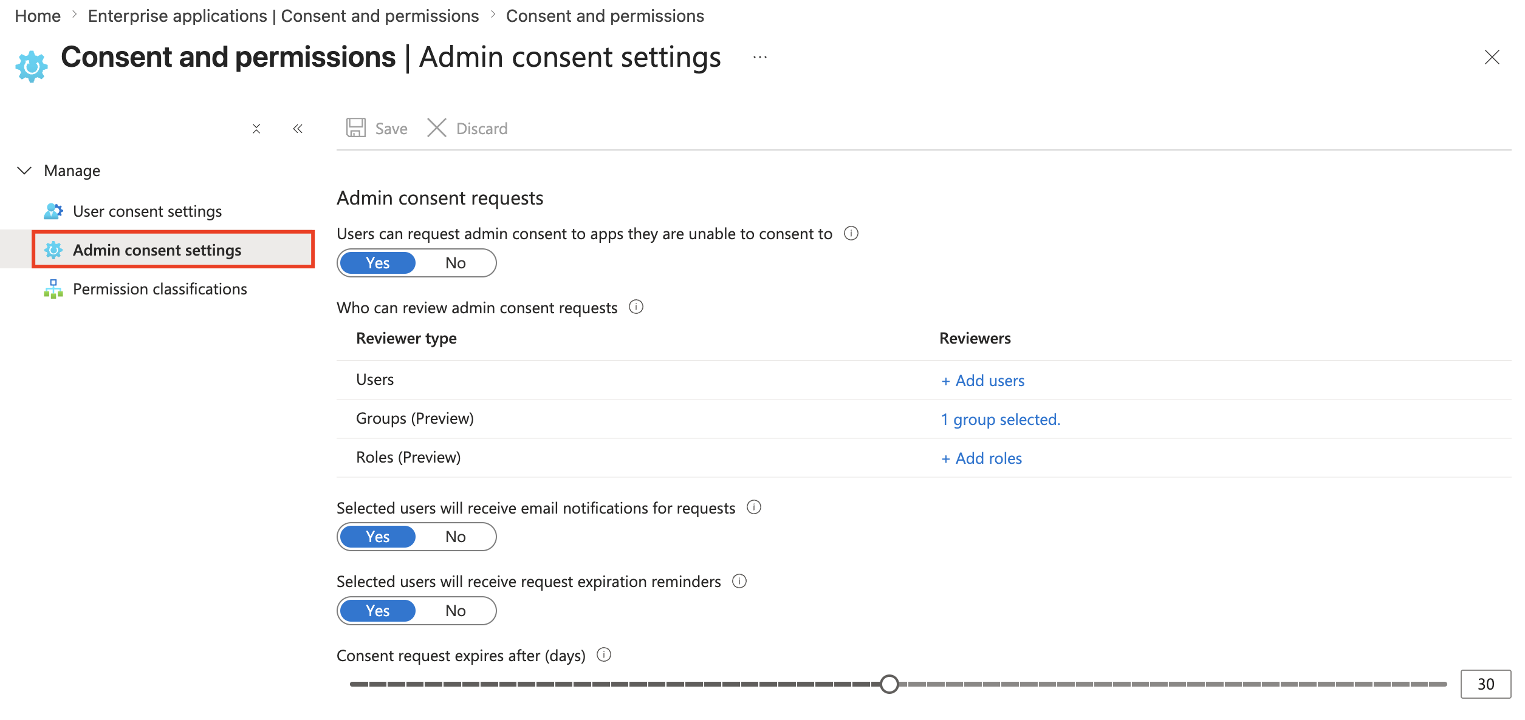Click the Admin consent requests heading

440,198
